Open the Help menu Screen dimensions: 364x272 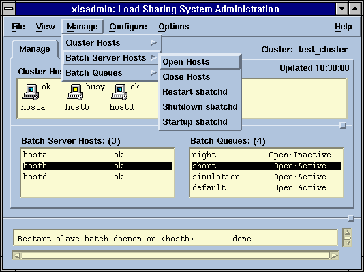[343, 27]
